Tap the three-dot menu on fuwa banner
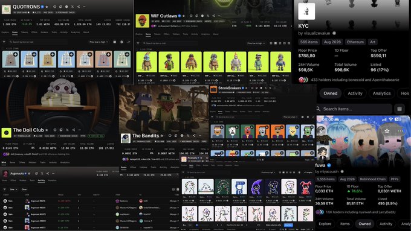 point(400,131)
